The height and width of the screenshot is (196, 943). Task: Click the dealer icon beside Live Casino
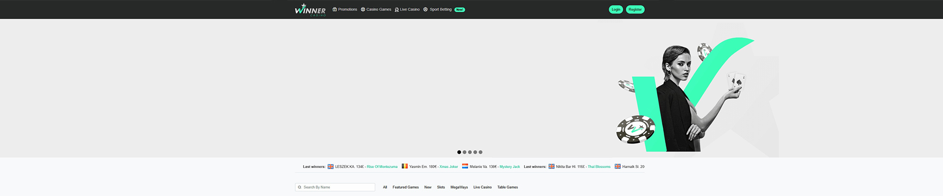(x=397, y=9)
